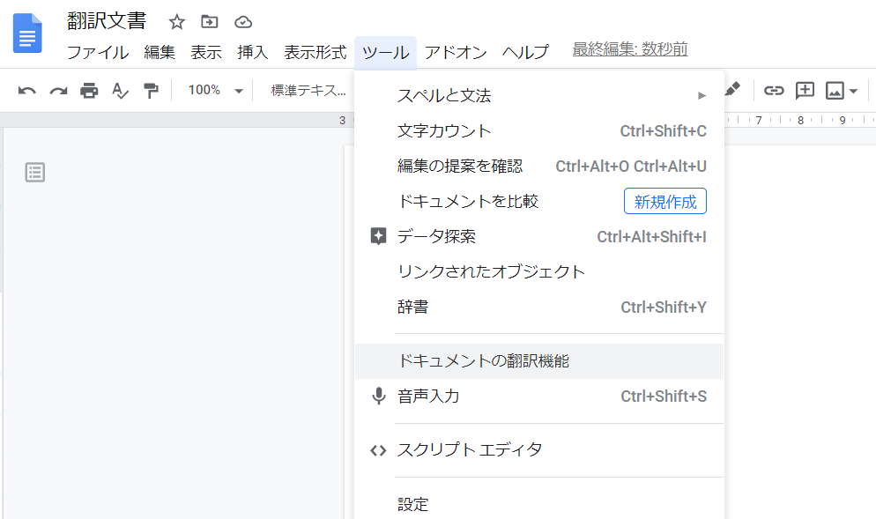
Task: Click the Google Docs home icon
Action: [27, 33]
